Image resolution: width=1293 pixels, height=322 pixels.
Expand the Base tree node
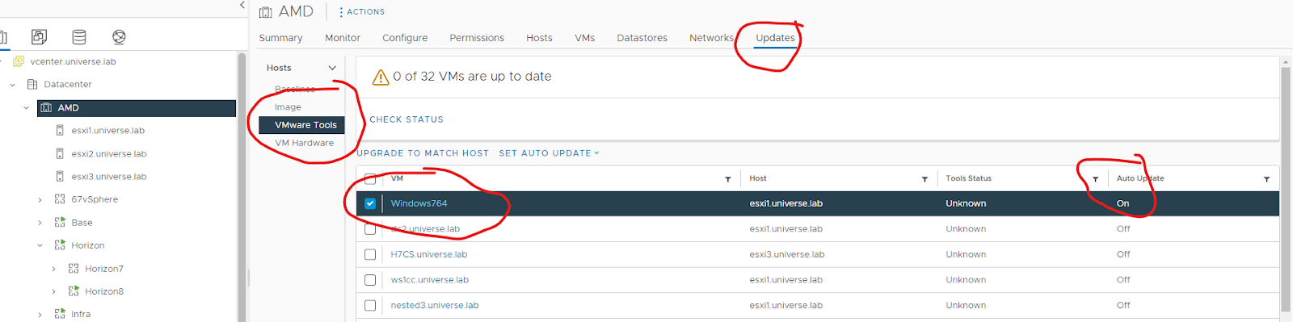point(40,222)
